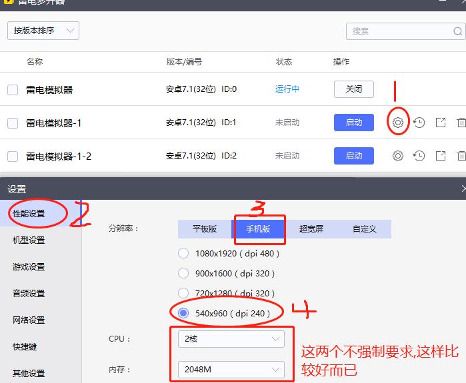Expand the 内存 2048M dropdown

tap(231, 369)
